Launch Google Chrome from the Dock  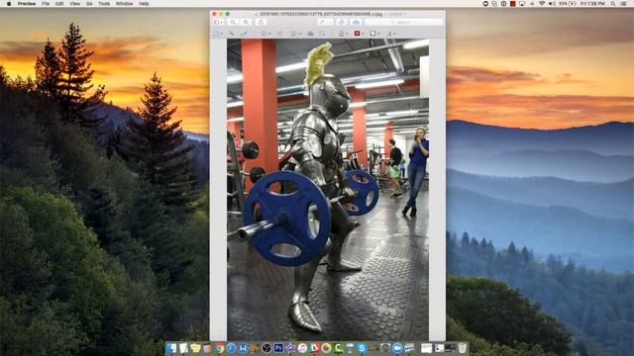[219, 348]
